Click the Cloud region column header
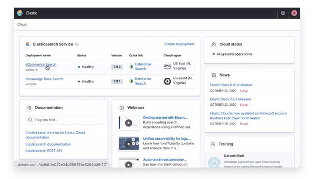This screenshot has height=179, width=313. [172, 55]
